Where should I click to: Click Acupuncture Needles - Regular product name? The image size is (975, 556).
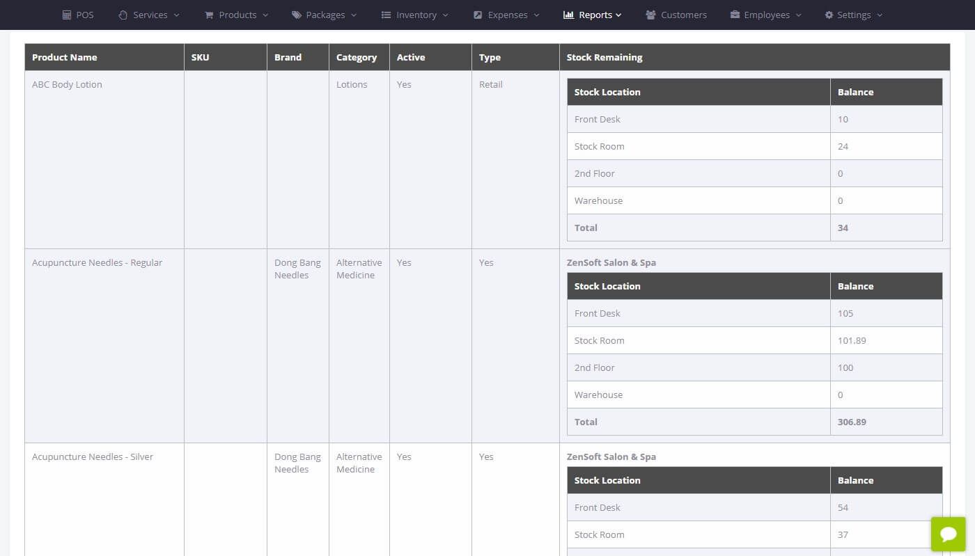pos(97,262)
